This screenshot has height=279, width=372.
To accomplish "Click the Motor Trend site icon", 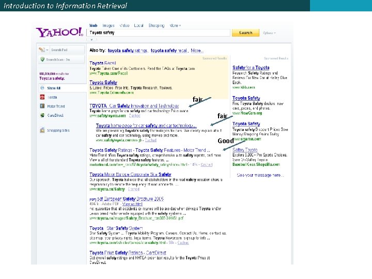I will point(42,106).
